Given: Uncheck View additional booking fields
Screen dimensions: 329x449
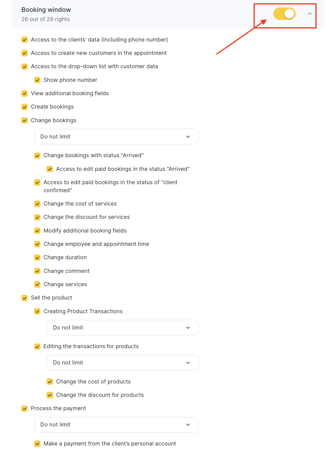Looking at the screenshot, I should pos(25,93).
